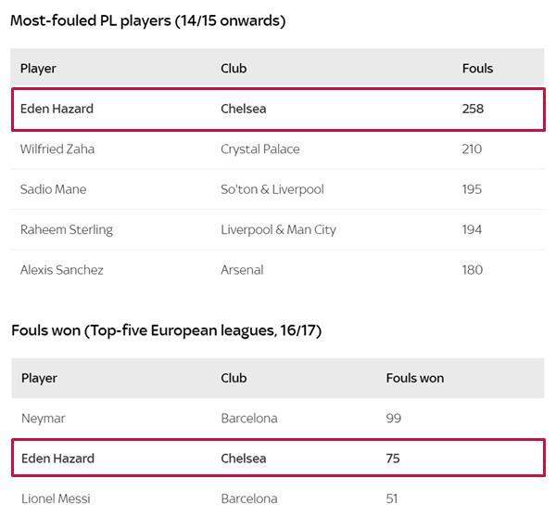Click Alexis Sanchez's player name
The height and width of the screenshot is (530, 556).
62,270
